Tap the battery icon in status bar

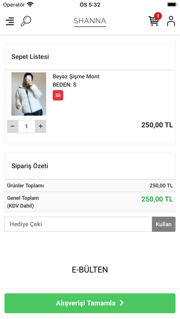click(172, 5)
